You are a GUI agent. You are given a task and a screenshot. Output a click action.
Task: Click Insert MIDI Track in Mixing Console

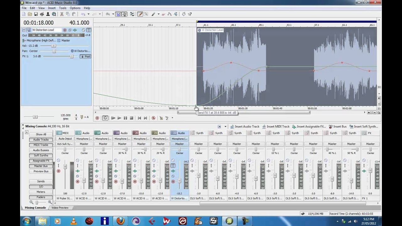point(276,126)
